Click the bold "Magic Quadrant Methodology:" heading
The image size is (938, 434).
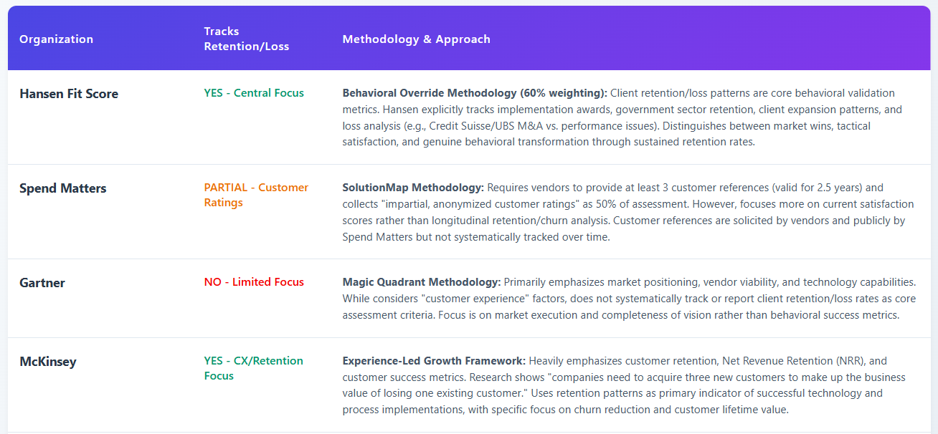422,282
